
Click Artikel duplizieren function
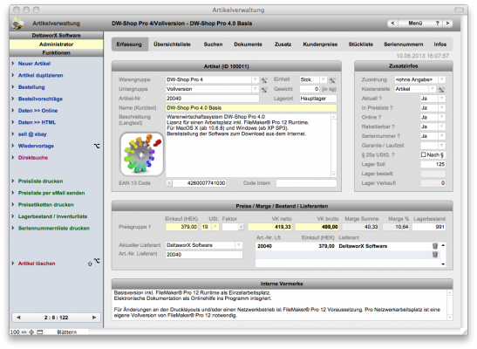(x=40, y=75)
